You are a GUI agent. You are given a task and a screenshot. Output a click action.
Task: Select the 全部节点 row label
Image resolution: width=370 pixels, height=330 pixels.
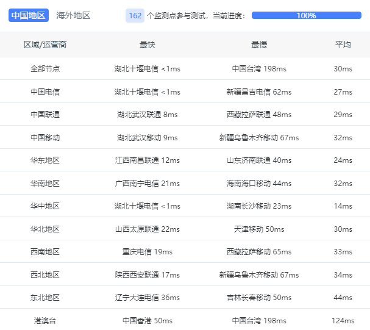click(45, 69)
